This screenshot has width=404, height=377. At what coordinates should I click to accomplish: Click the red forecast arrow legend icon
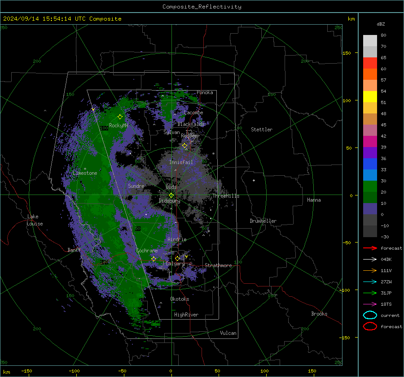click(x=370, y=248)
